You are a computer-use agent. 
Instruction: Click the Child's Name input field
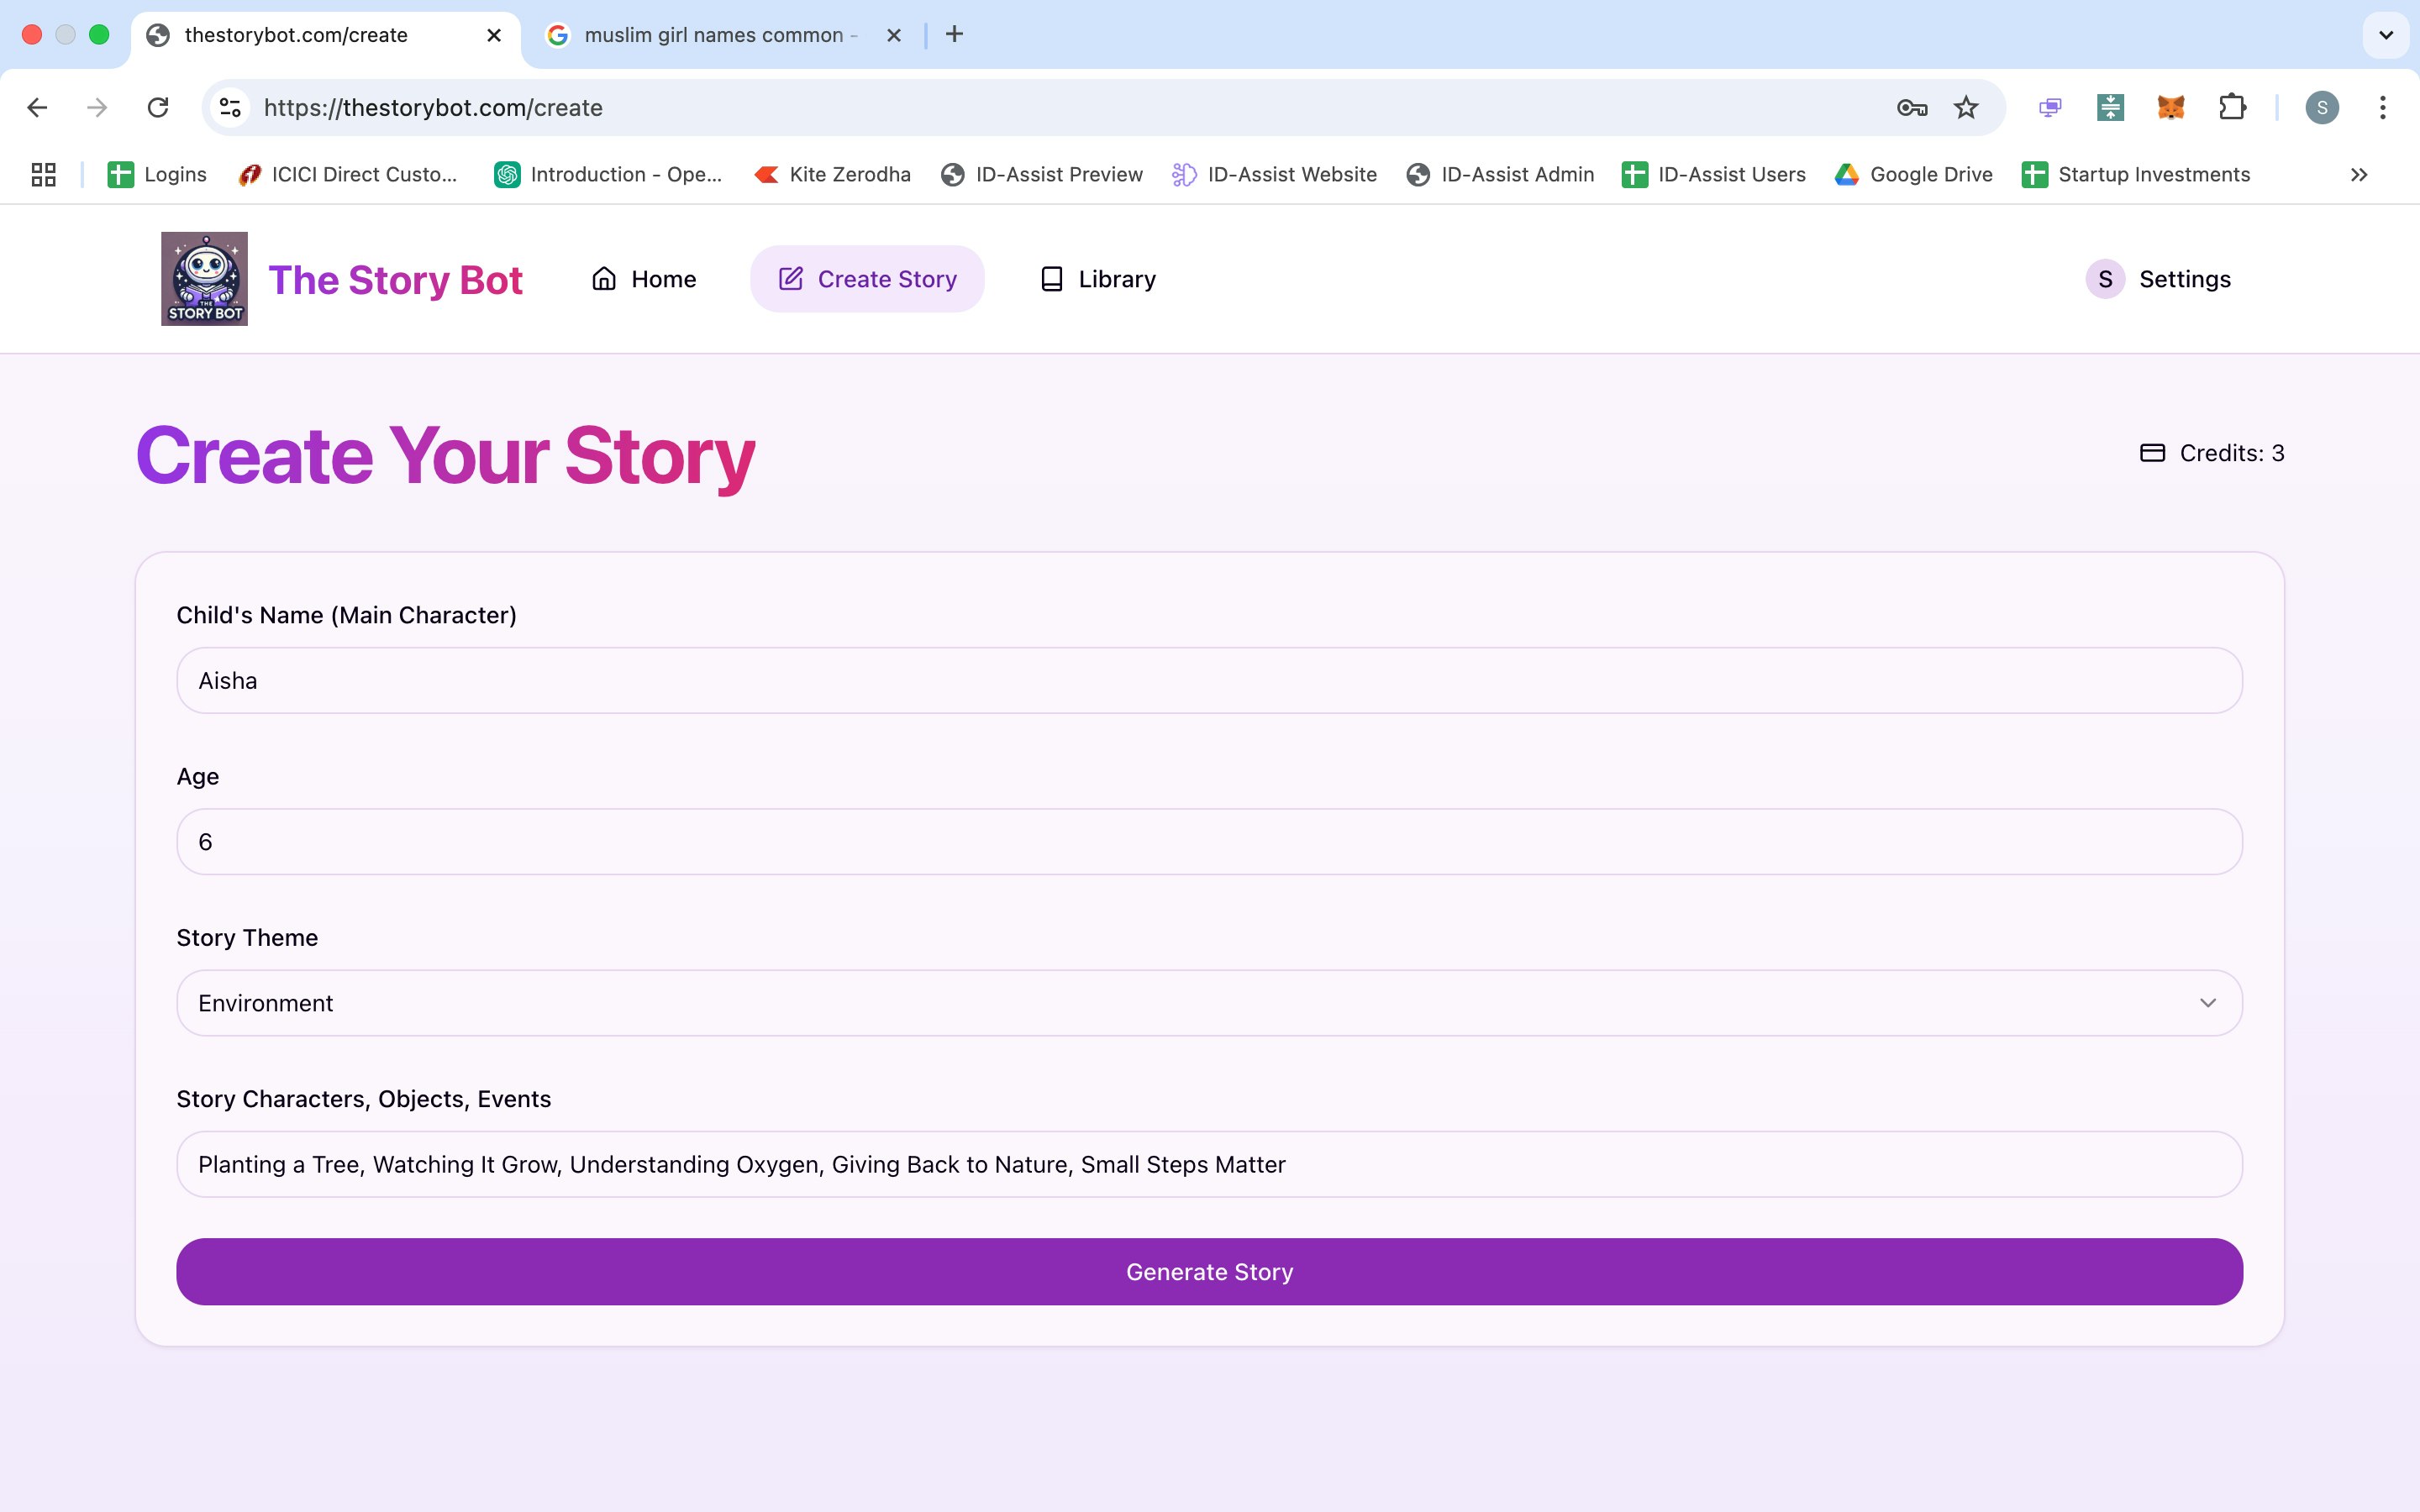(x=1209, y=681)
